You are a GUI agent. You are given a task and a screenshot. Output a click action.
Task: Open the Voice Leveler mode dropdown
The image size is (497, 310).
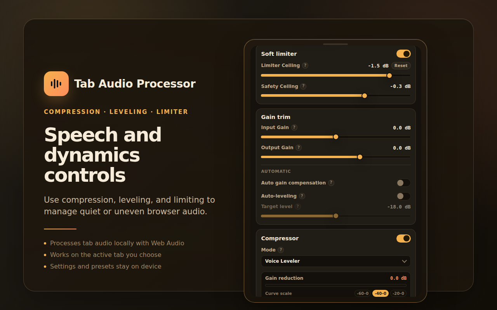(336, 261)
